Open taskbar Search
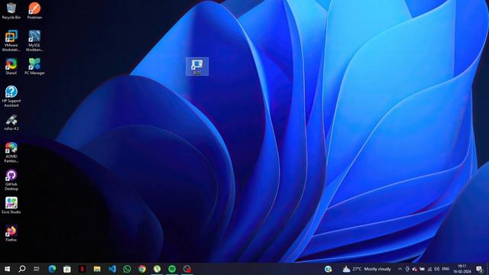The image size is (489, 275). 22,269
